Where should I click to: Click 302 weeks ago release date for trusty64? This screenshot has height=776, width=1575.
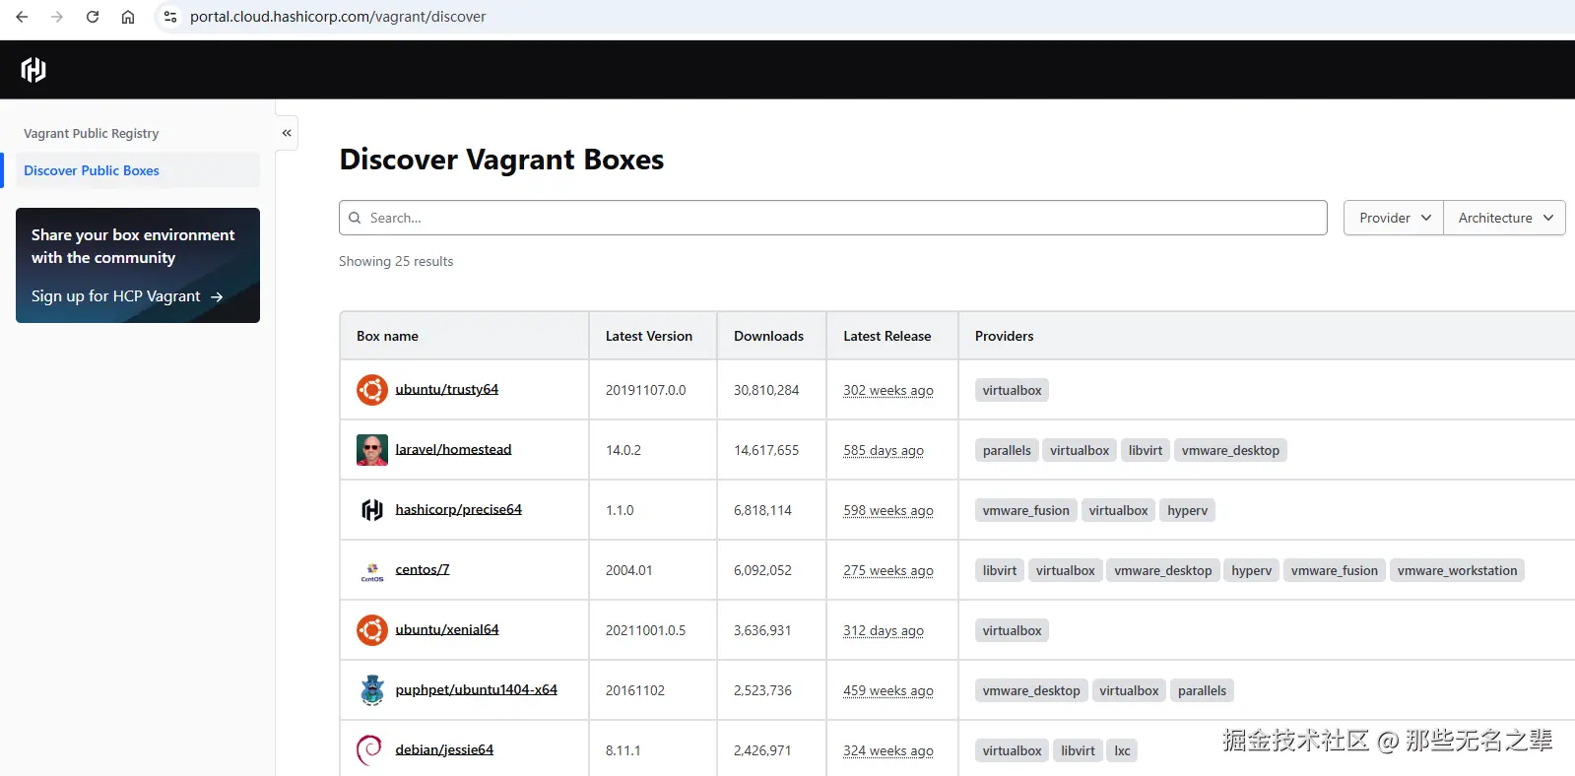(x=888, y=390)
